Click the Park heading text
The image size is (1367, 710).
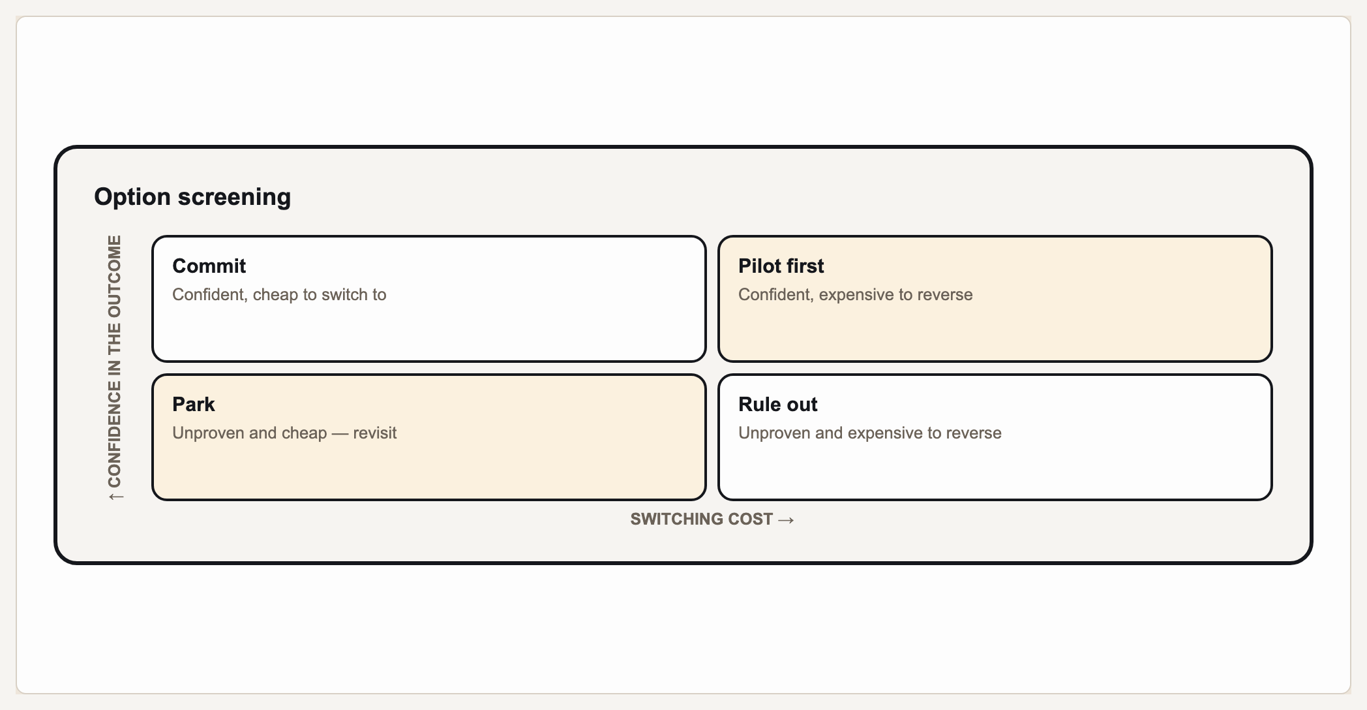194,405
